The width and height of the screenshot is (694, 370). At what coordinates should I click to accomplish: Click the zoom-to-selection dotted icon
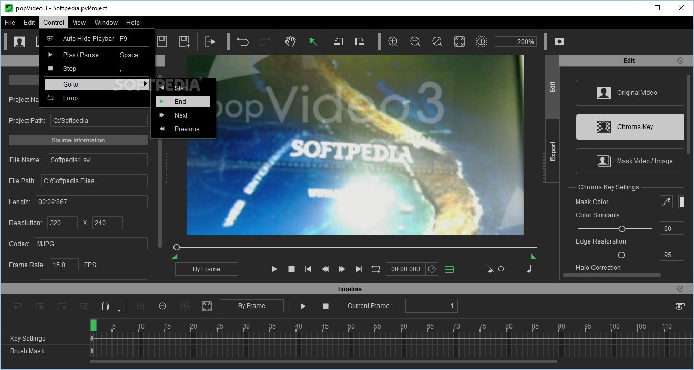482,41
